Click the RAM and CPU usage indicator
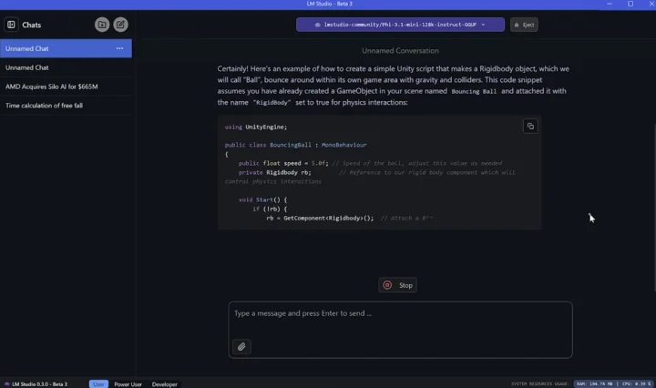This screenshot has width=656, height=388. [x=613, y=383]
